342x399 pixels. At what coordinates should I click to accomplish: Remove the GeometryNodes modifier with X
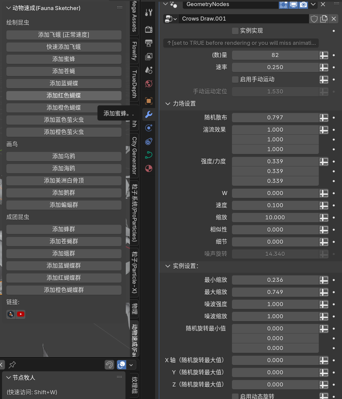(323, 4)
